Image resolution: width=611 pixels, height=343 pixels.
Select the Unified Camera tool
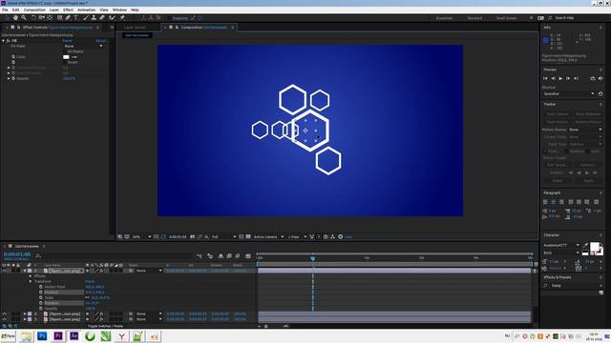coord(41,18)
